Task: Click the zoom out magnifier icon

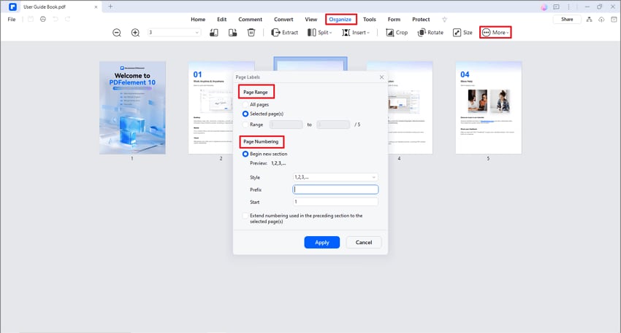Action: point(116,33)
